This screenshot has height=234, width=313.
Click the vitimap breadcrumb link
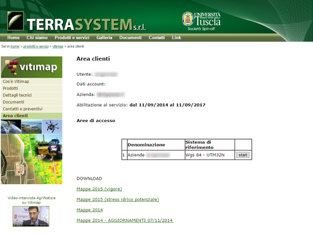[x=58, y=46]
